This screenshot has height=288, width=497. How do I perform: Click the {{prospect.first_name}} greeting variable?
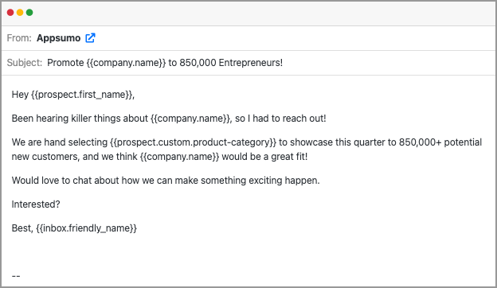[81, 95]
